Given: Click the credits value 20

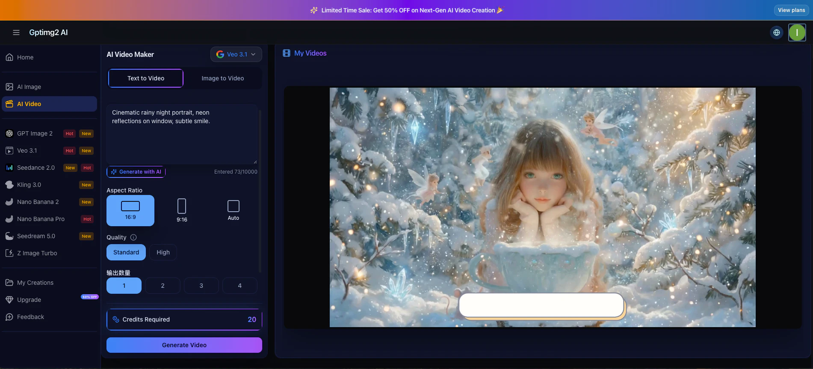Looking at the screenshot, I should (x=252, y=319).
